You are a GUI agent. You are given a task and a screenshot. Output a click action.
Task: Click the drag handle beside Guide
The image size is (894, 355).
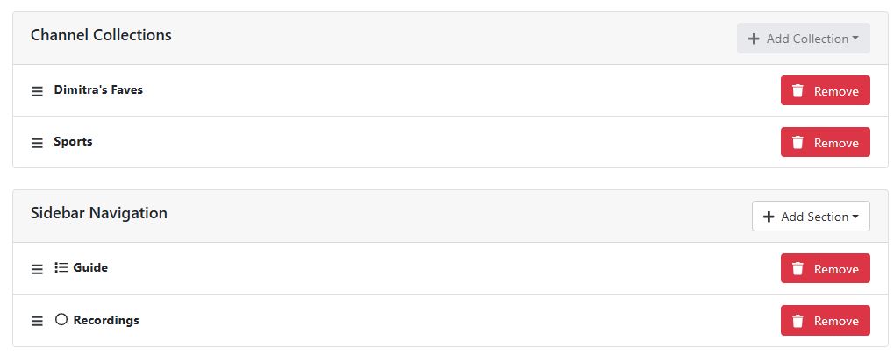tap(37, 269)
